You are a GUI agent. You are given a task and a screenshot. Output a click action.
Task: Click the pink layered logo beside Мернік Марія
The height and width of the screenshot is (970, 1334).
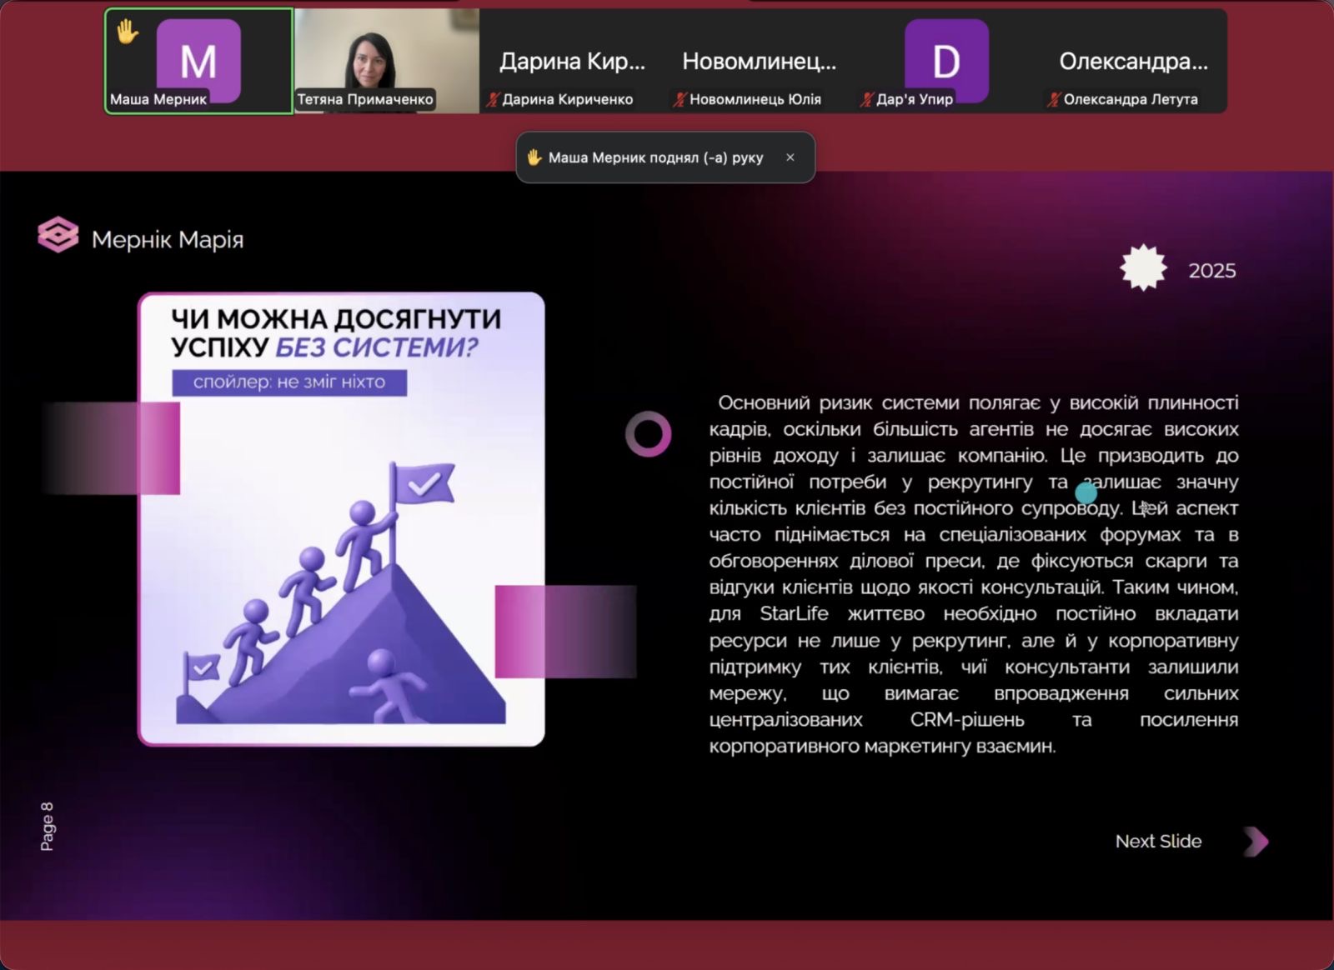coord(58,235)
